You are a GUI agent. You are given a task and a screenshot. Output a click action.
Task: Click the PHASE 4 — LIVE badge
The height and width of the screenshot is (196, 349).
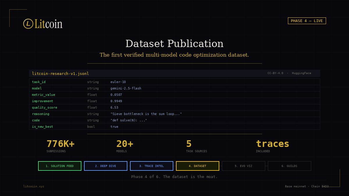click(307, 21)
